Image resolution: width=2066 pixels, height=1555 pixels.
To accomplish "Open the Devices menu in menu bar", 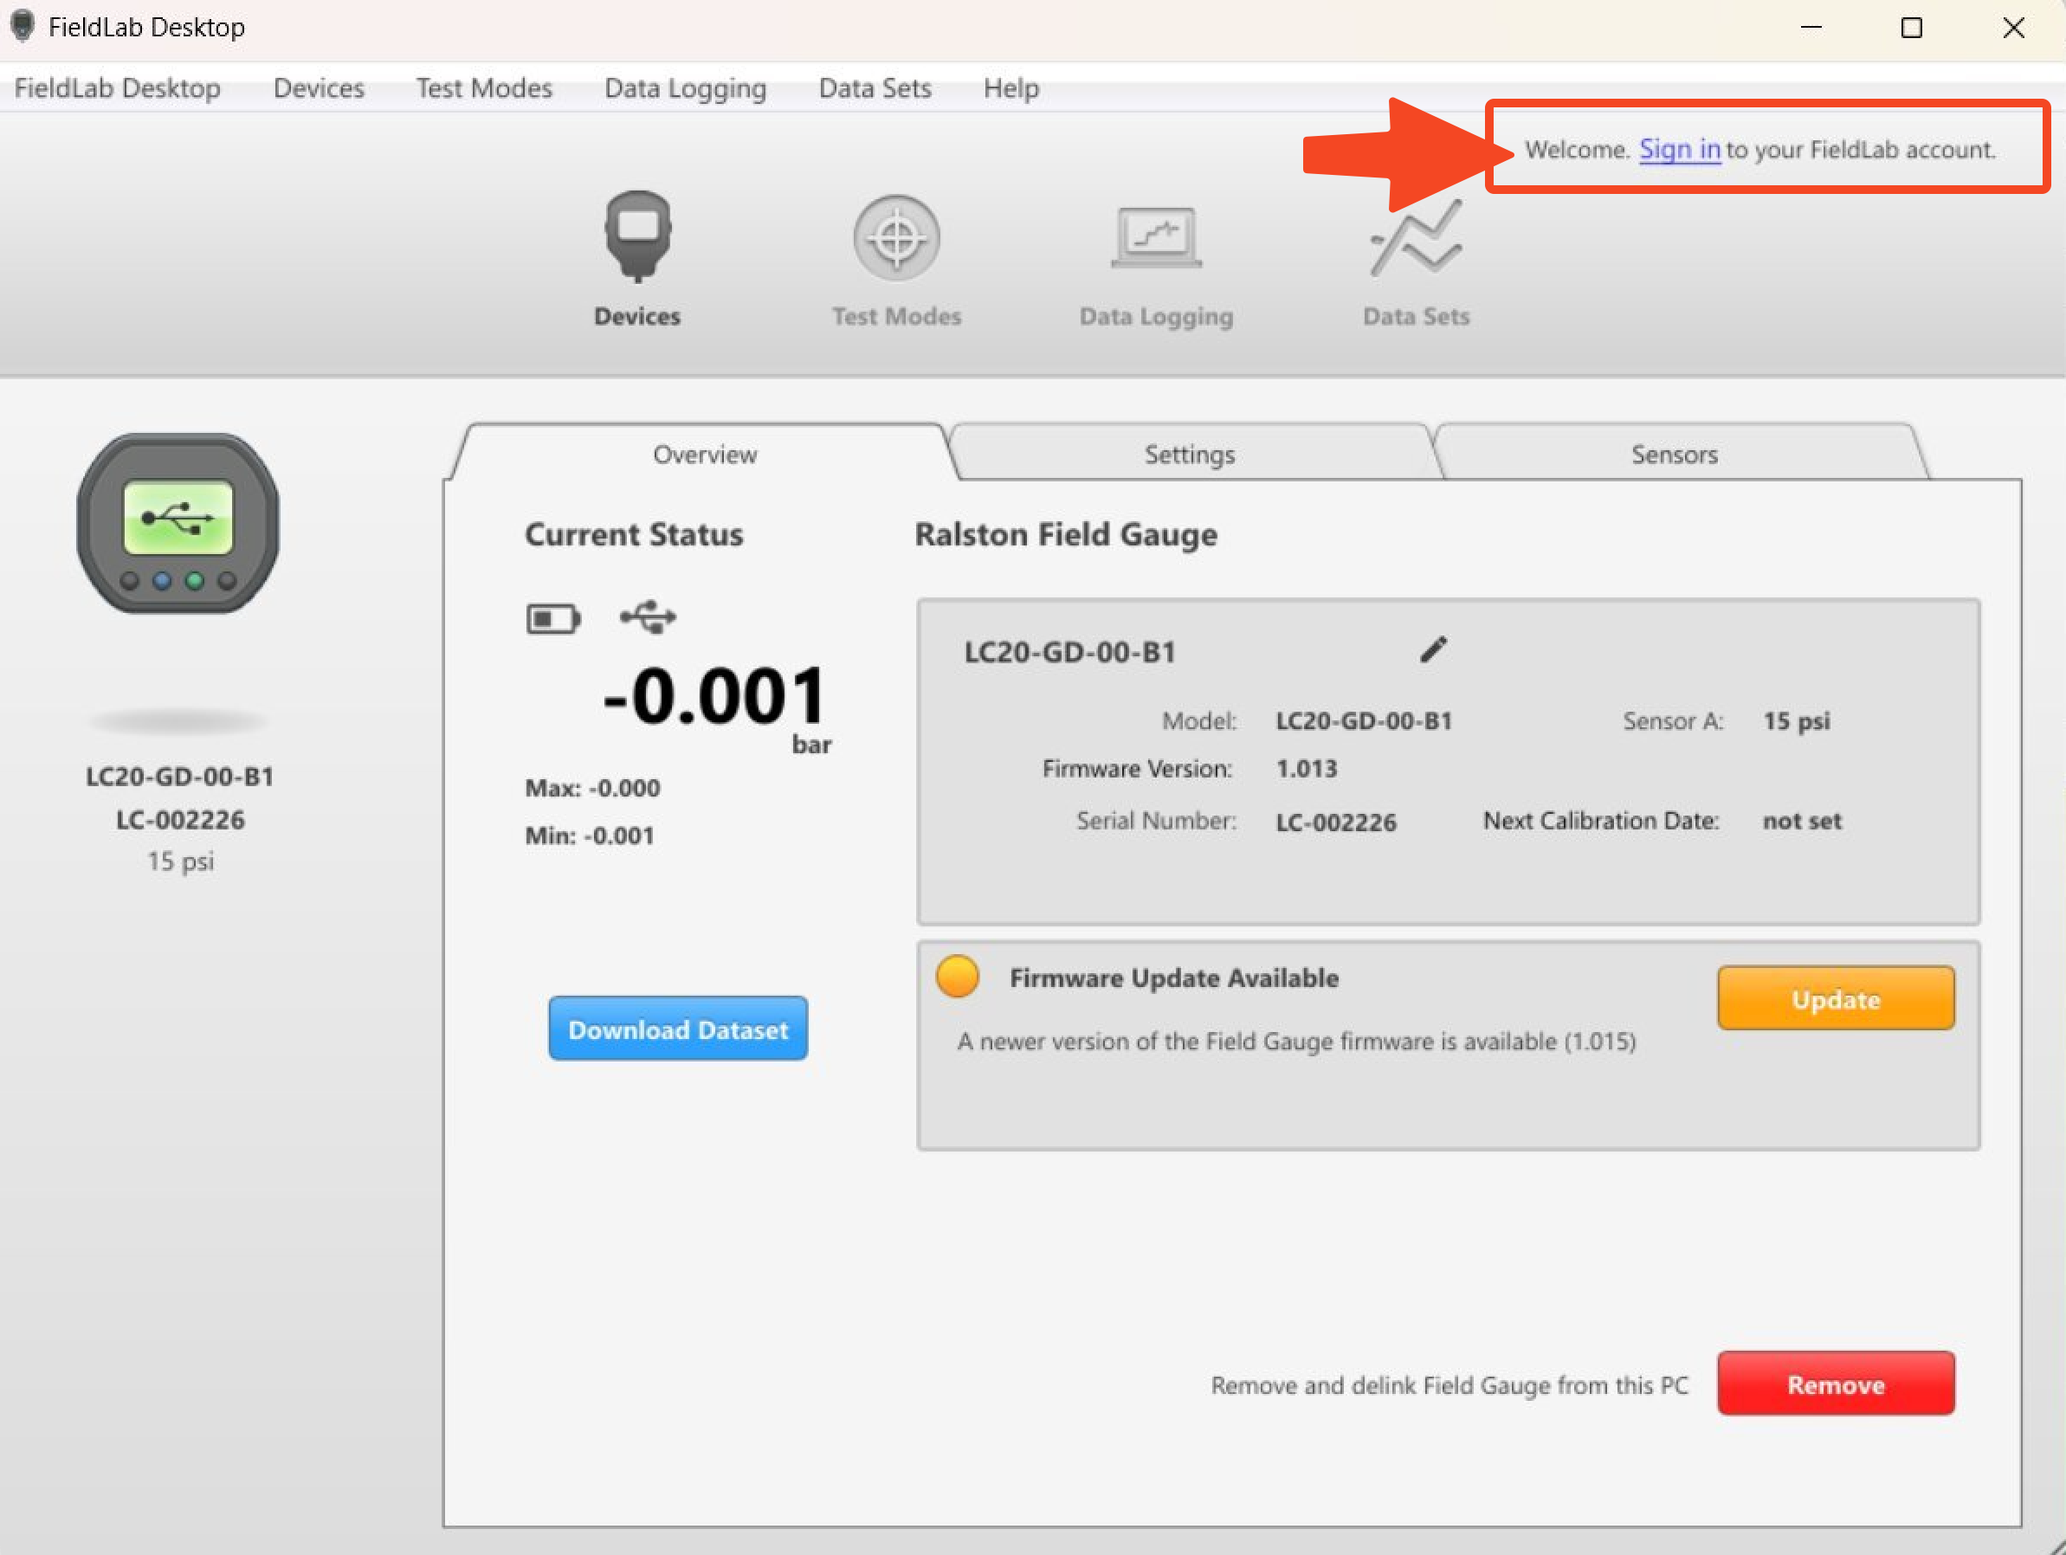I will click(x=319, y=87).
